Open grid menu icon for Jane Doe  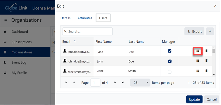point(198,51)
